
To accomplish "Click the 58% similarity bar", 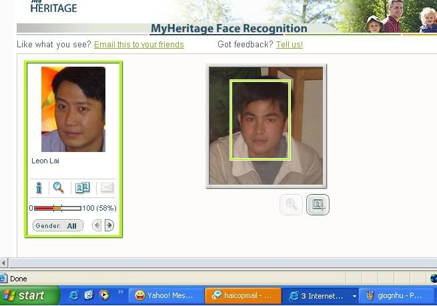I will [57, 208].
